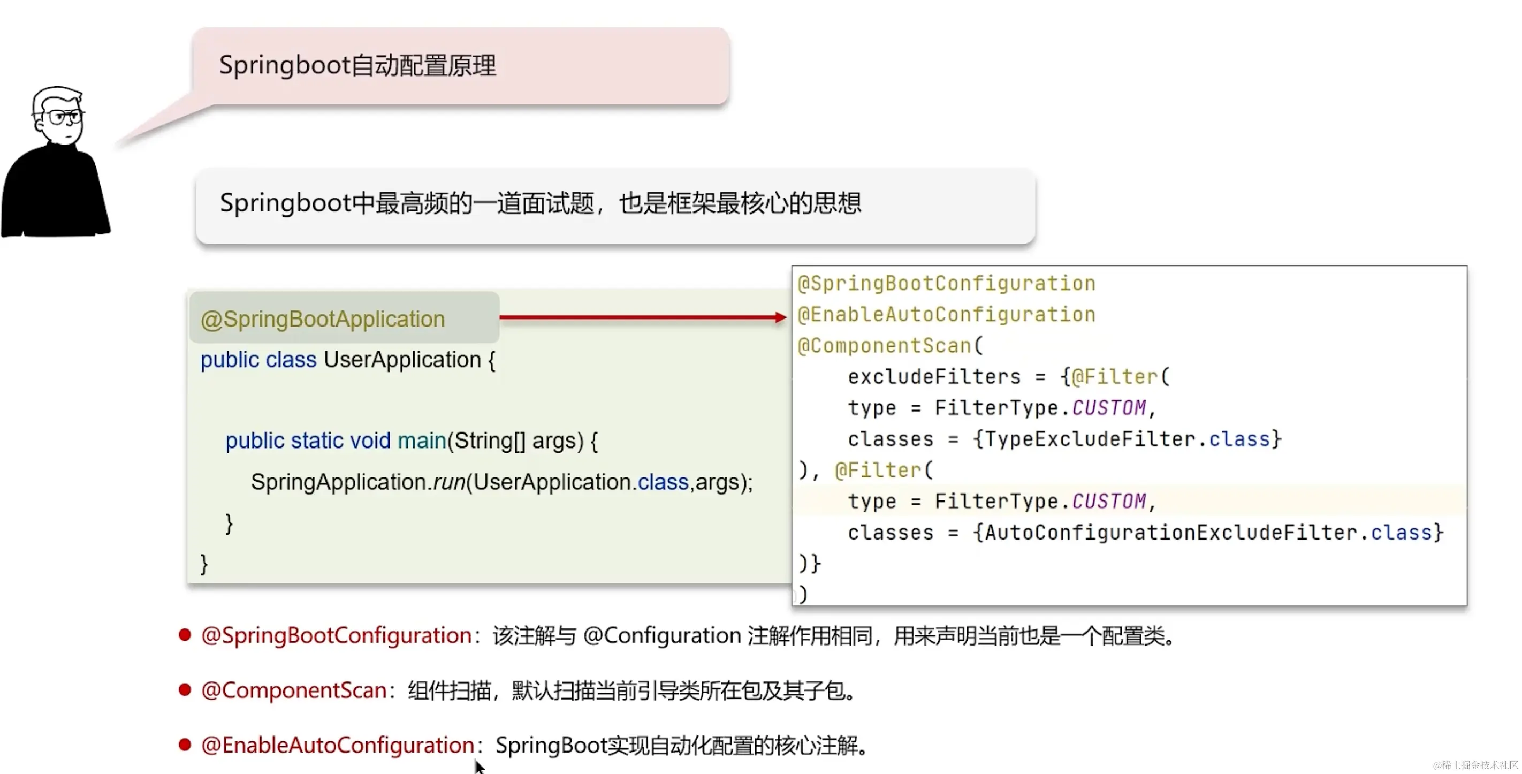The image size is (1522, 774).
Task: Click the gray Springboot中最高频 interview question banner
Action: coord(614,205)
